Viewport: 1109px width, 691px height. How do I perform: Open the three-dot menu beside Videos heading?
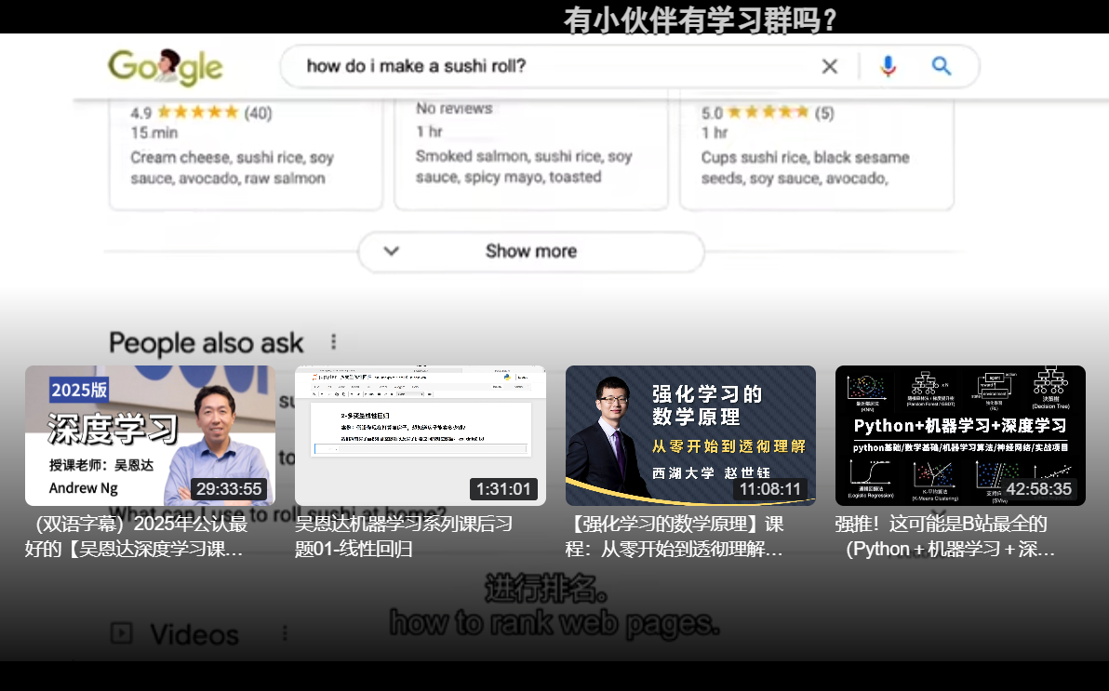click(x=285, y=633)
